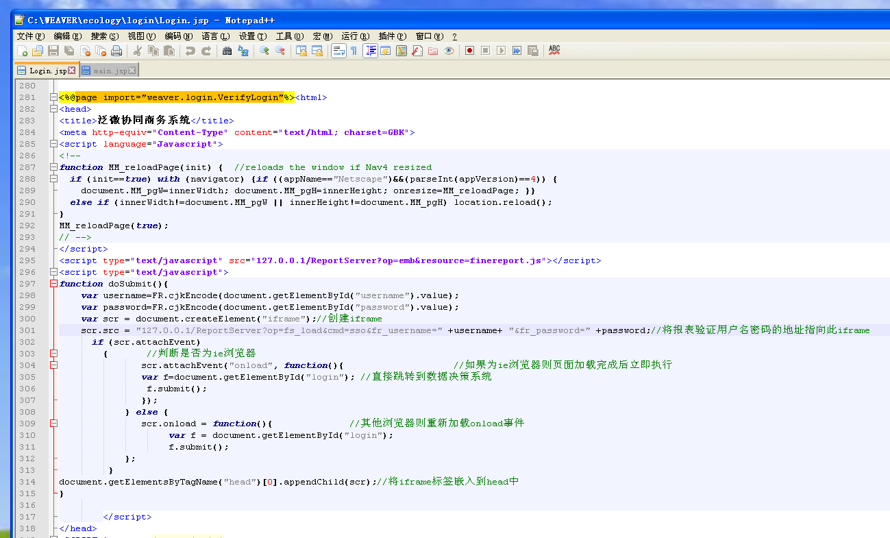890x538 pixels.
Task: Click the Undo arrow icon
Action: [x=190, y=51]
